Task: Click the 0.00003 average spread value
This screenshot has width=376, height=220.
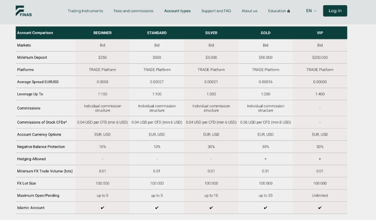Action: click(320, 82)
